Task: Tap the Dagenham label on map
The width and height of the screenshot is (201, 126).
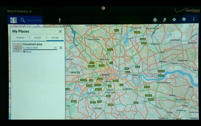Action: pyautogui.click(x=183, y=60)
